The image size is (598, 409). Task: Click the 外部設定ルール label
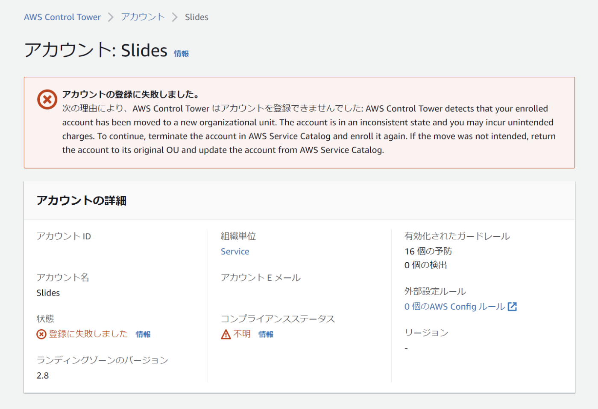[x=435, y=291]
